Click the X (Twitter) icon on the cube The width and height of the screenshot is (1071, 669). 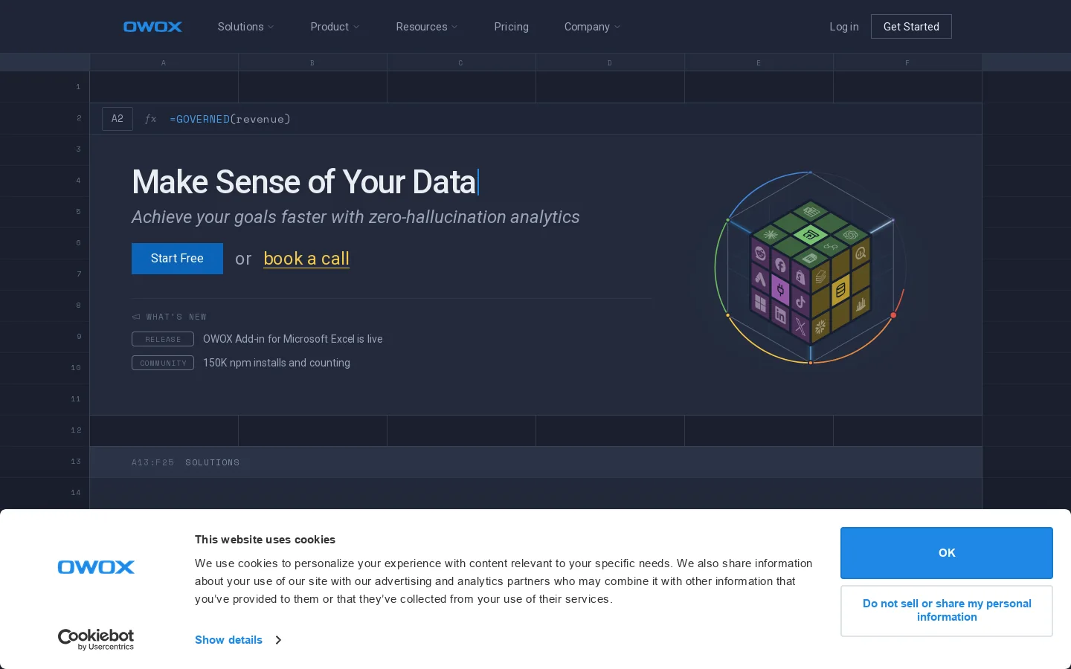(x=800, y=327)
